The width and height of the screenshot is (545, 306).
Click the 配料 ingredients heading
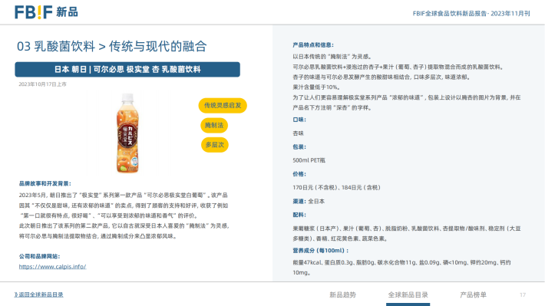point(299,215)
